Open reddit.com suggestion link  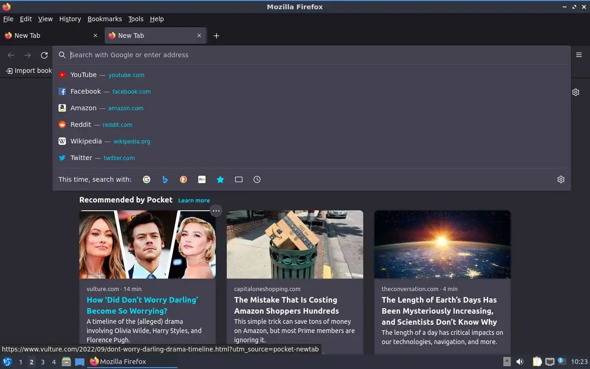[x=118, y=125]
